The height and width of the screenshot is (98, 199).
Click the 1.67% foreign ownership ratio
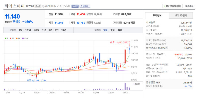click(x=188, y=48)
